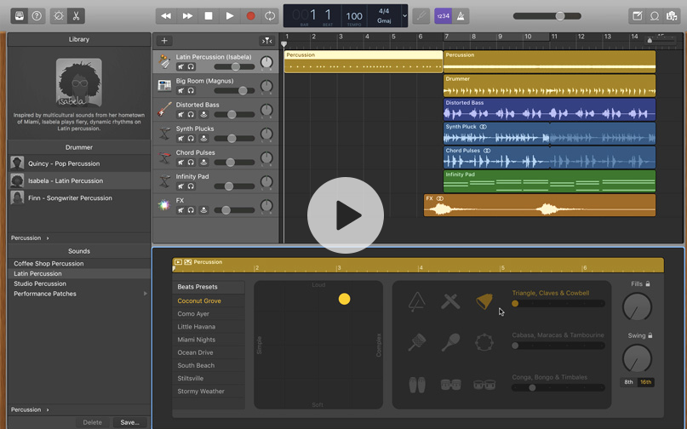Toggle the Cycle loop button
The image size is (687, 429).
(270, 16)
